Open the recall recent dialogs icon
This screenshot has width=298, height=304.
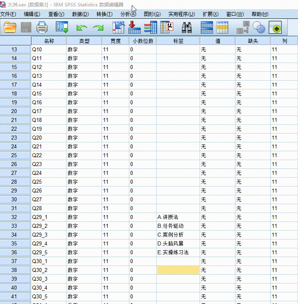pyautogui.click(x=62, y=27)
